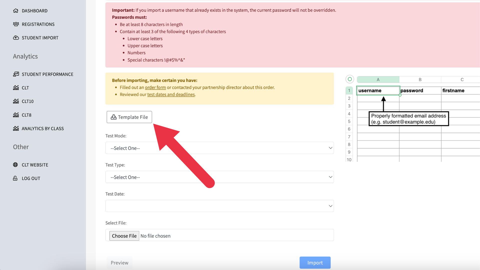480x270 pixels.
Task: Open test dates and deadlines link
Action: 171,94
